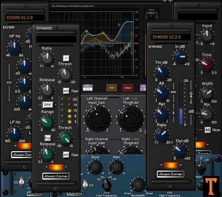Toggle the lower Atk Fast button
The height and width of the screenshot is (197, 222).
66,155
